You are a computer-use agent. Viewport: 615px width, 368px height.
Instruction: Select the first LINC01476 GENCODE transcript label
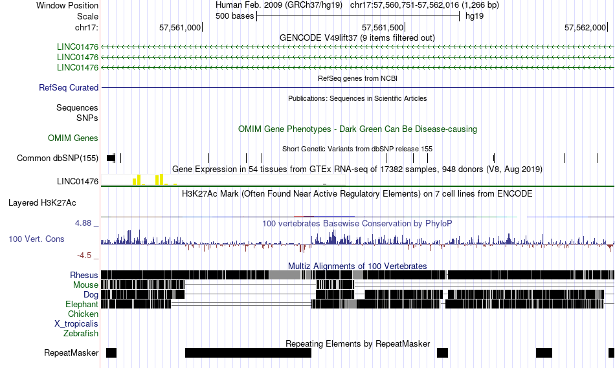[78, 47]
